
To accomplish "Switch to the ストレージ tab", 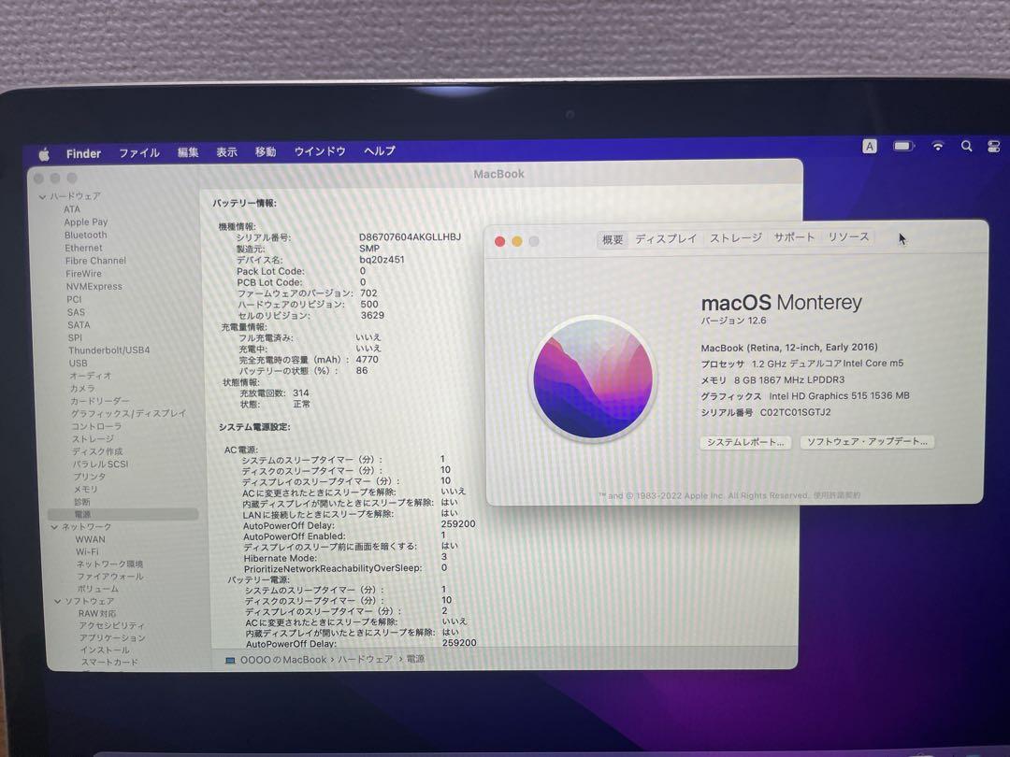I will (736, 238).
